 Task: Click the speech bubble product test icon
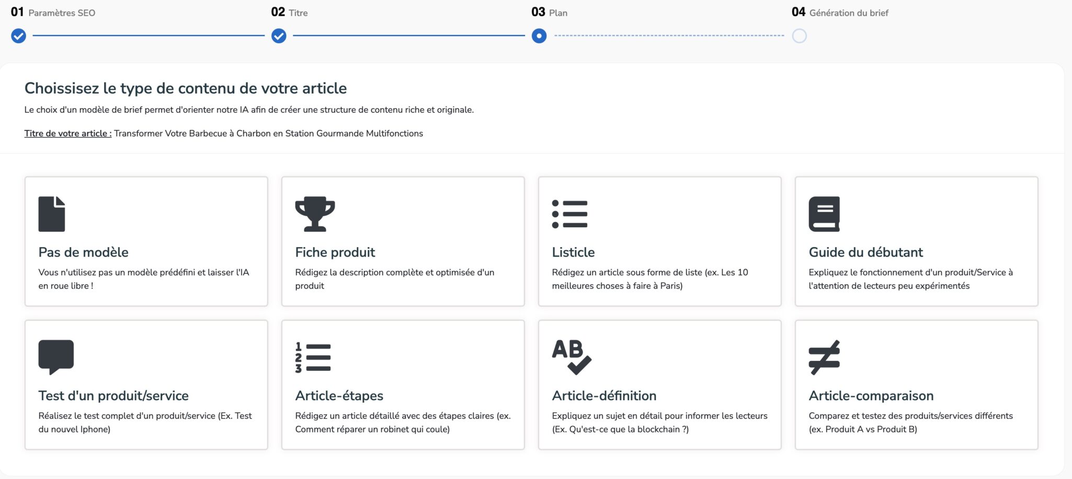[x=56, y=357]
